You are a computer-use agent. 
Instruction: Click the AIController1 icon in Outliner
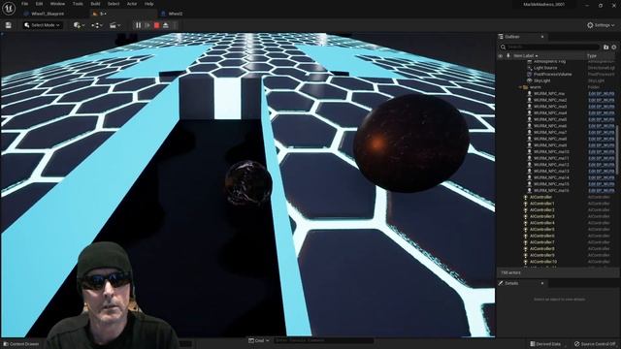tap(526, 204)
